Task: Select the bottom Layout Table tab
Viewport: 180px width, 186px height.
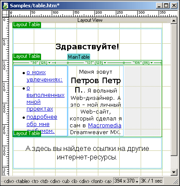Action: pyautogui.click(x=27, y=133)
